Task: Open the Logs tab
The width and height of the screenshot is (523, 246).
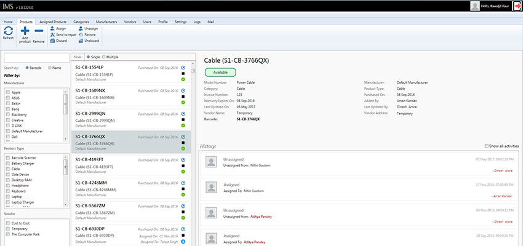Action: point(197,22)
